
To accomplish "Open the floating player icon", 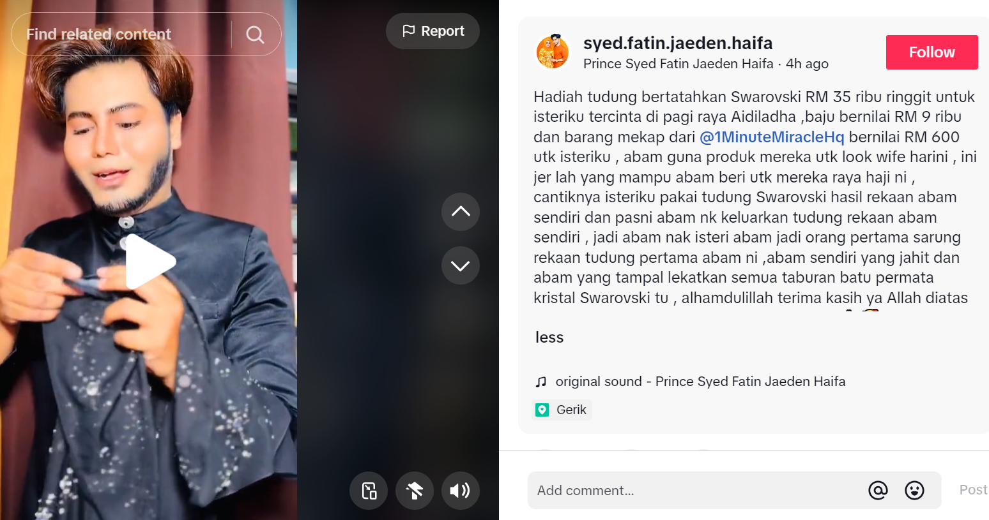I will point(369,491).
